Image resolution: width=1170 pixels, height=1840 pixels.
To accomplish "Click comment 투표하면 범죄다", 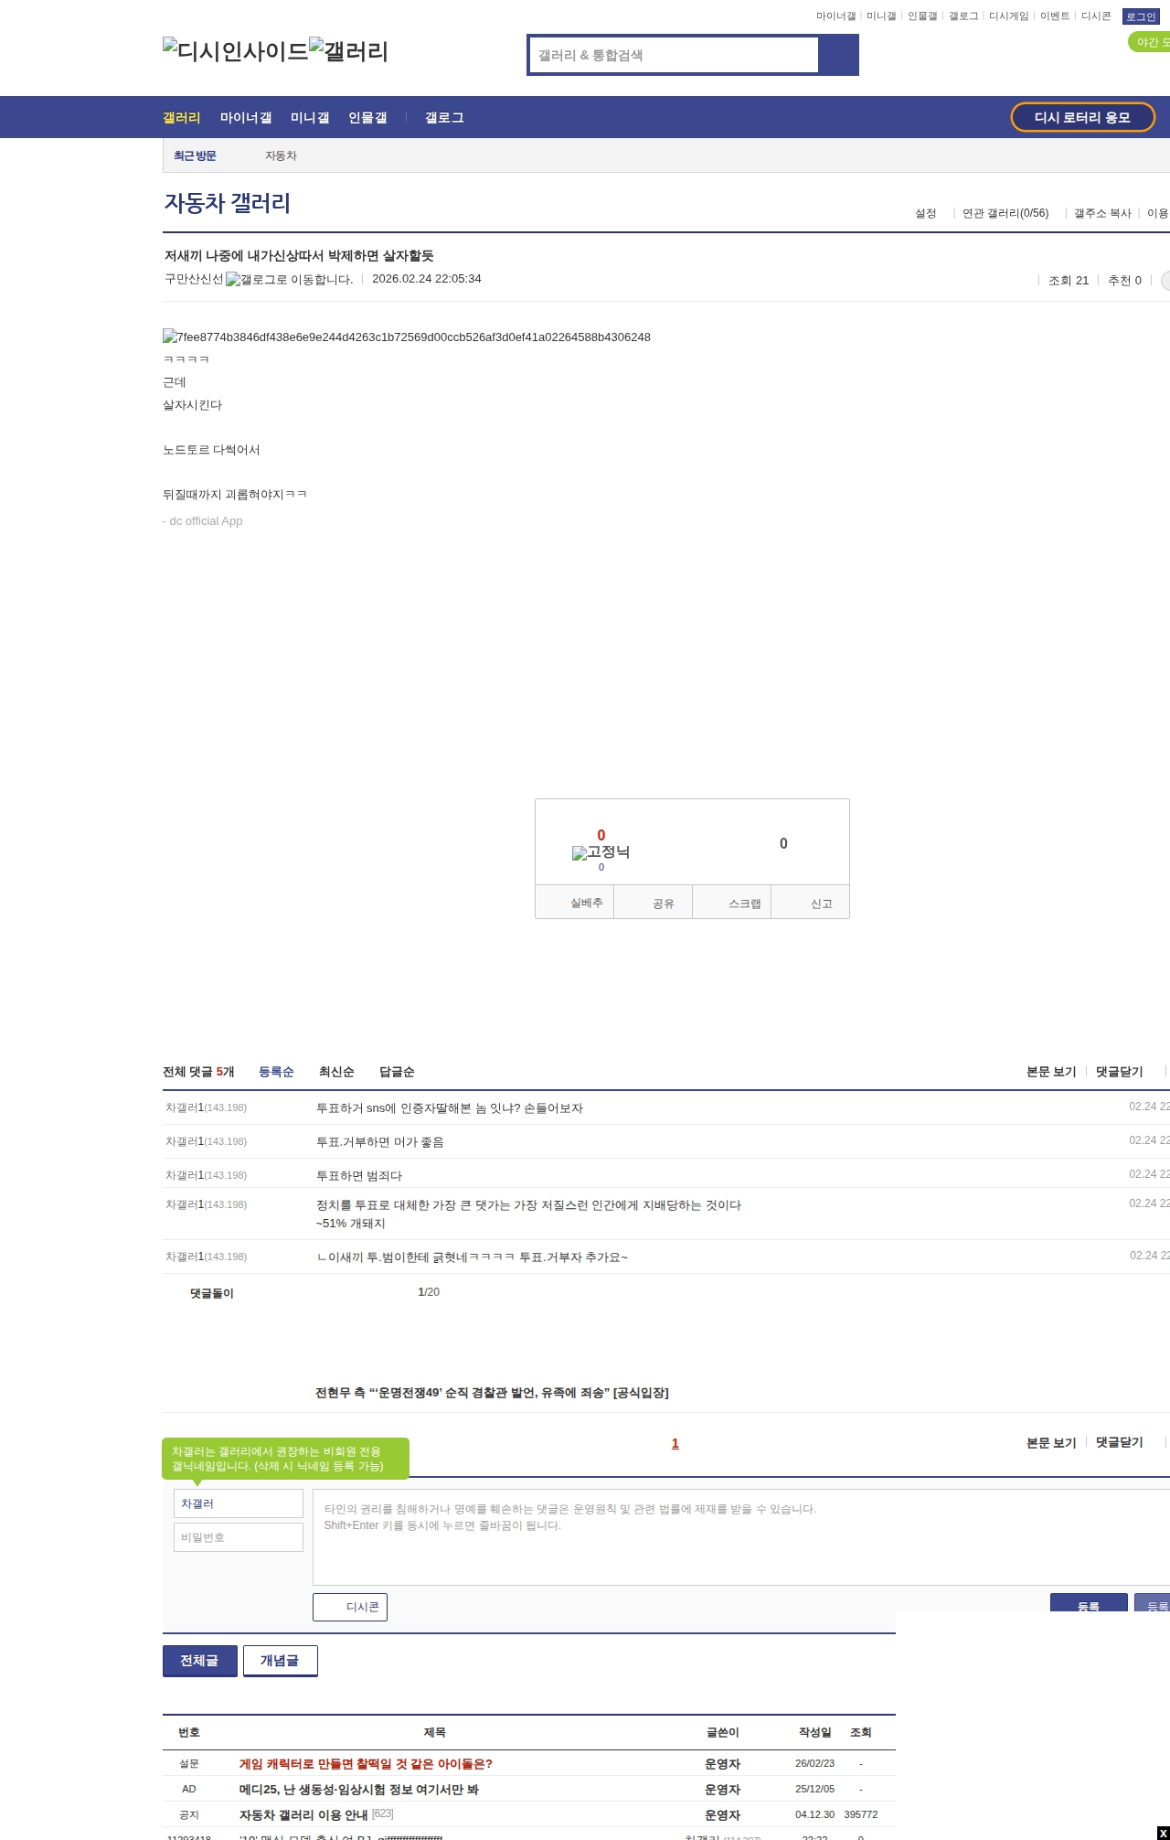I will coord(359,1176).
